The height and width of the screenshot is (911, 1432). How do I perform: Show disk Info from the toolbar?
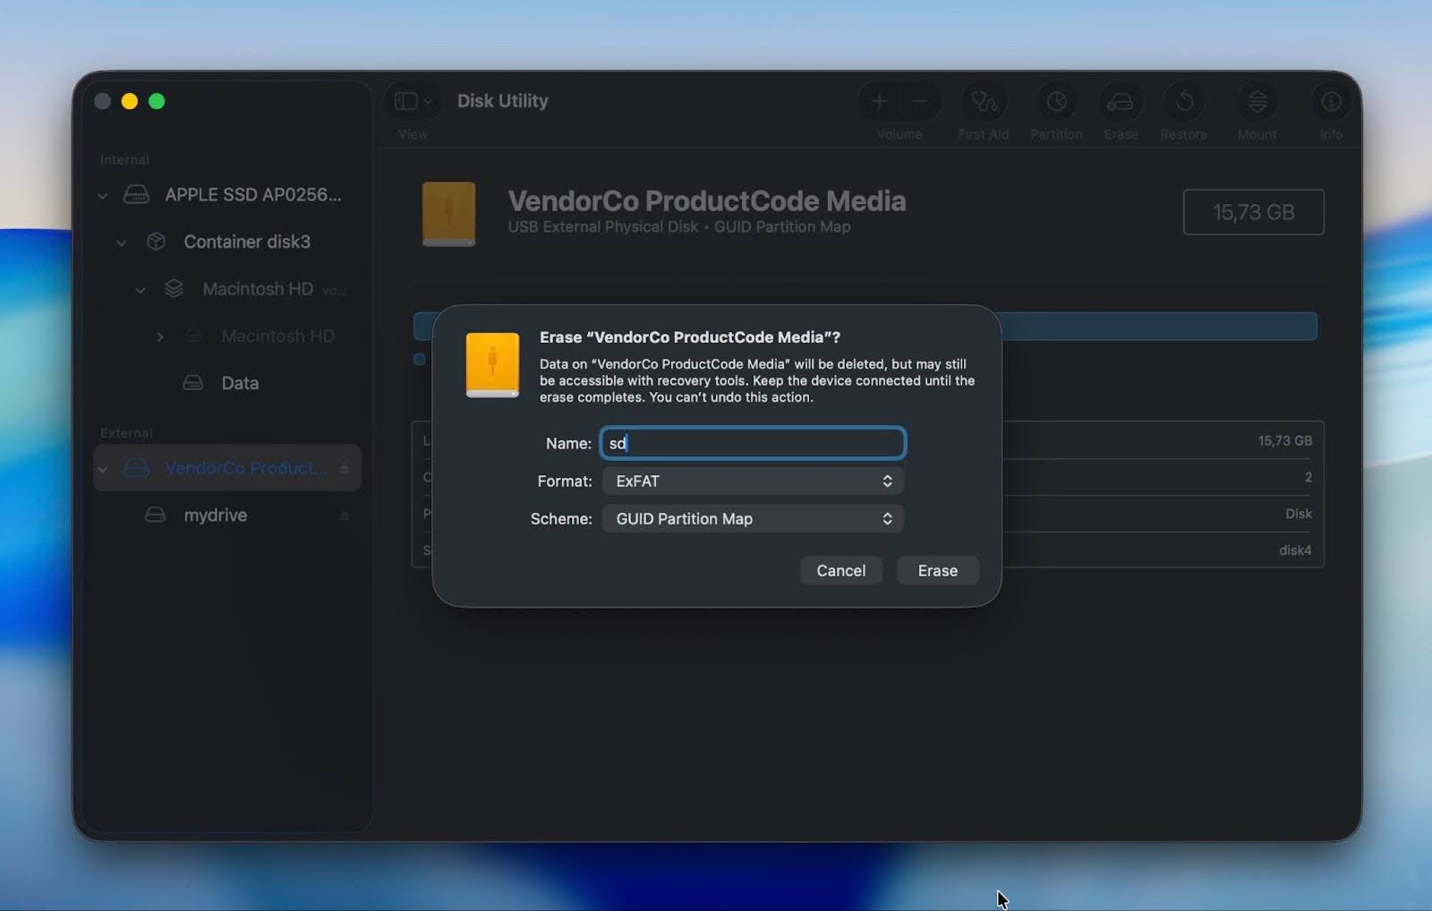point(1331,102)
